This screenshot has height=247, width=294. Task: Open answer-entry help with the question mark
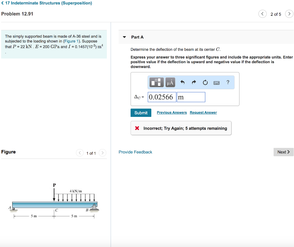click(x=228, y=82)
